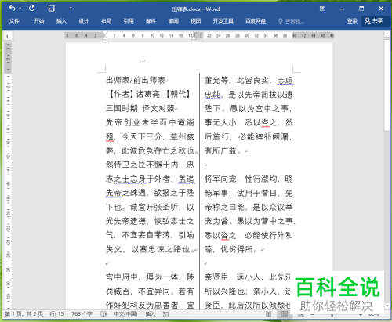Click the line 有所广益。
392x322 pixels.
(x=223, y=150)
